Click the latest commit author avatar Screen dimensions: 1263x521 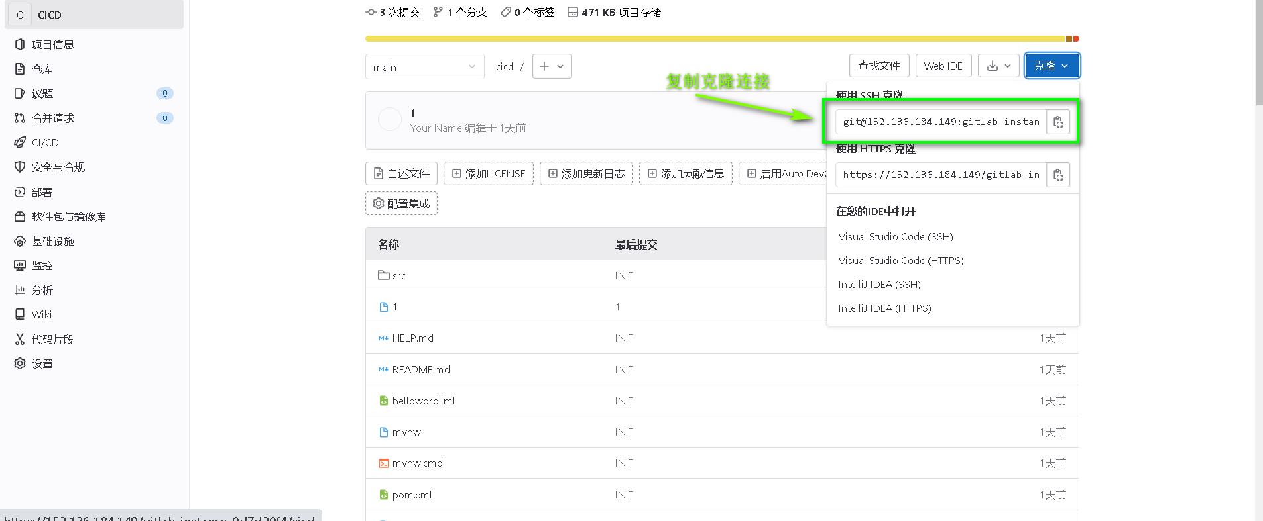point(390,119)
